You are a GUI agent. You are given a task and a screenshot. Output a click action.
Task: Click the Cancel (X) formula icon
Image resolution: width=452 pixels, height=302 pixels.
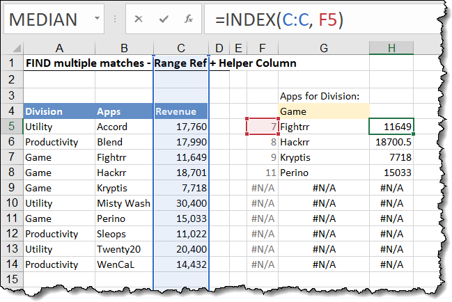138,19
